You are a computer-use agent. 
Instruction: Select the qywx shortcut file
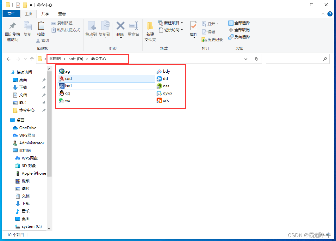[164, 93]
